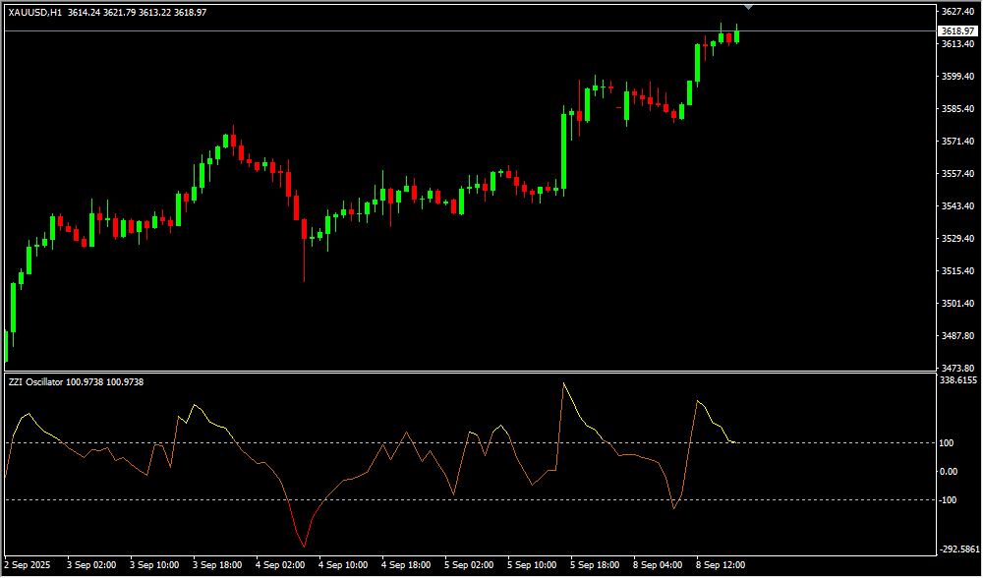Click the chart shift triangle marker at top
The width and height of the screenshot is (983, 578).
749,7
